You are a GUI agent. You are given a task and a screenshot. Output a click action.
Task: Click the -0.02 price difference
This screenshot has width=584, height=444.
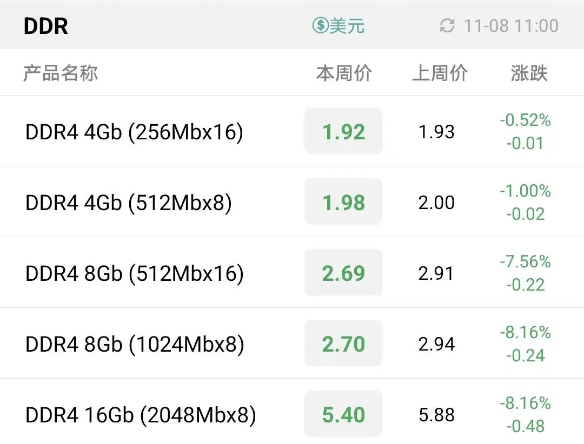click(x=526, y=214)
